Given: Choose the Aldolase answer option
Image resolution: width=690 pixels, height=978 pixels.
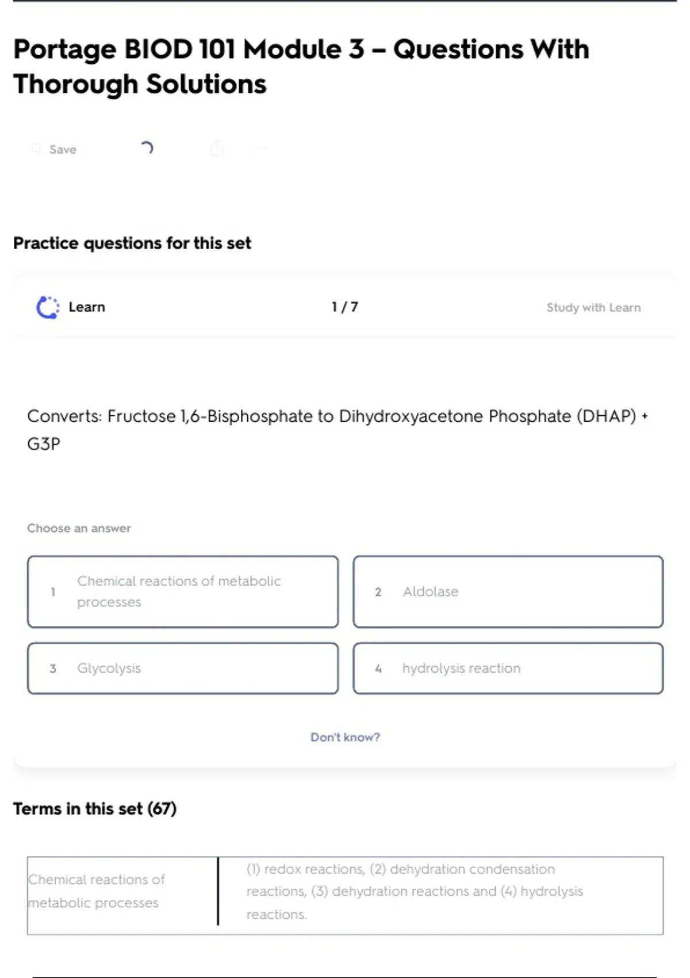Looking at the screenshot, I should pos(508,591).
